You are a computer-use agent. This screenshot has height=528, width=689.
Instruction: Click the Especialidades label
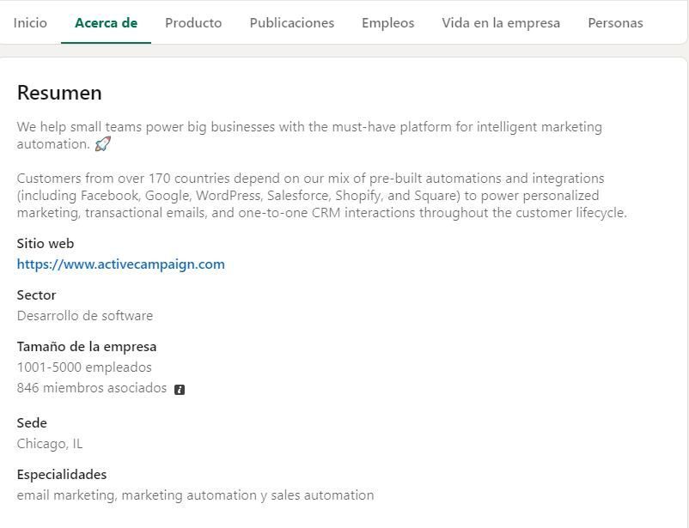(x=62, y=475)
